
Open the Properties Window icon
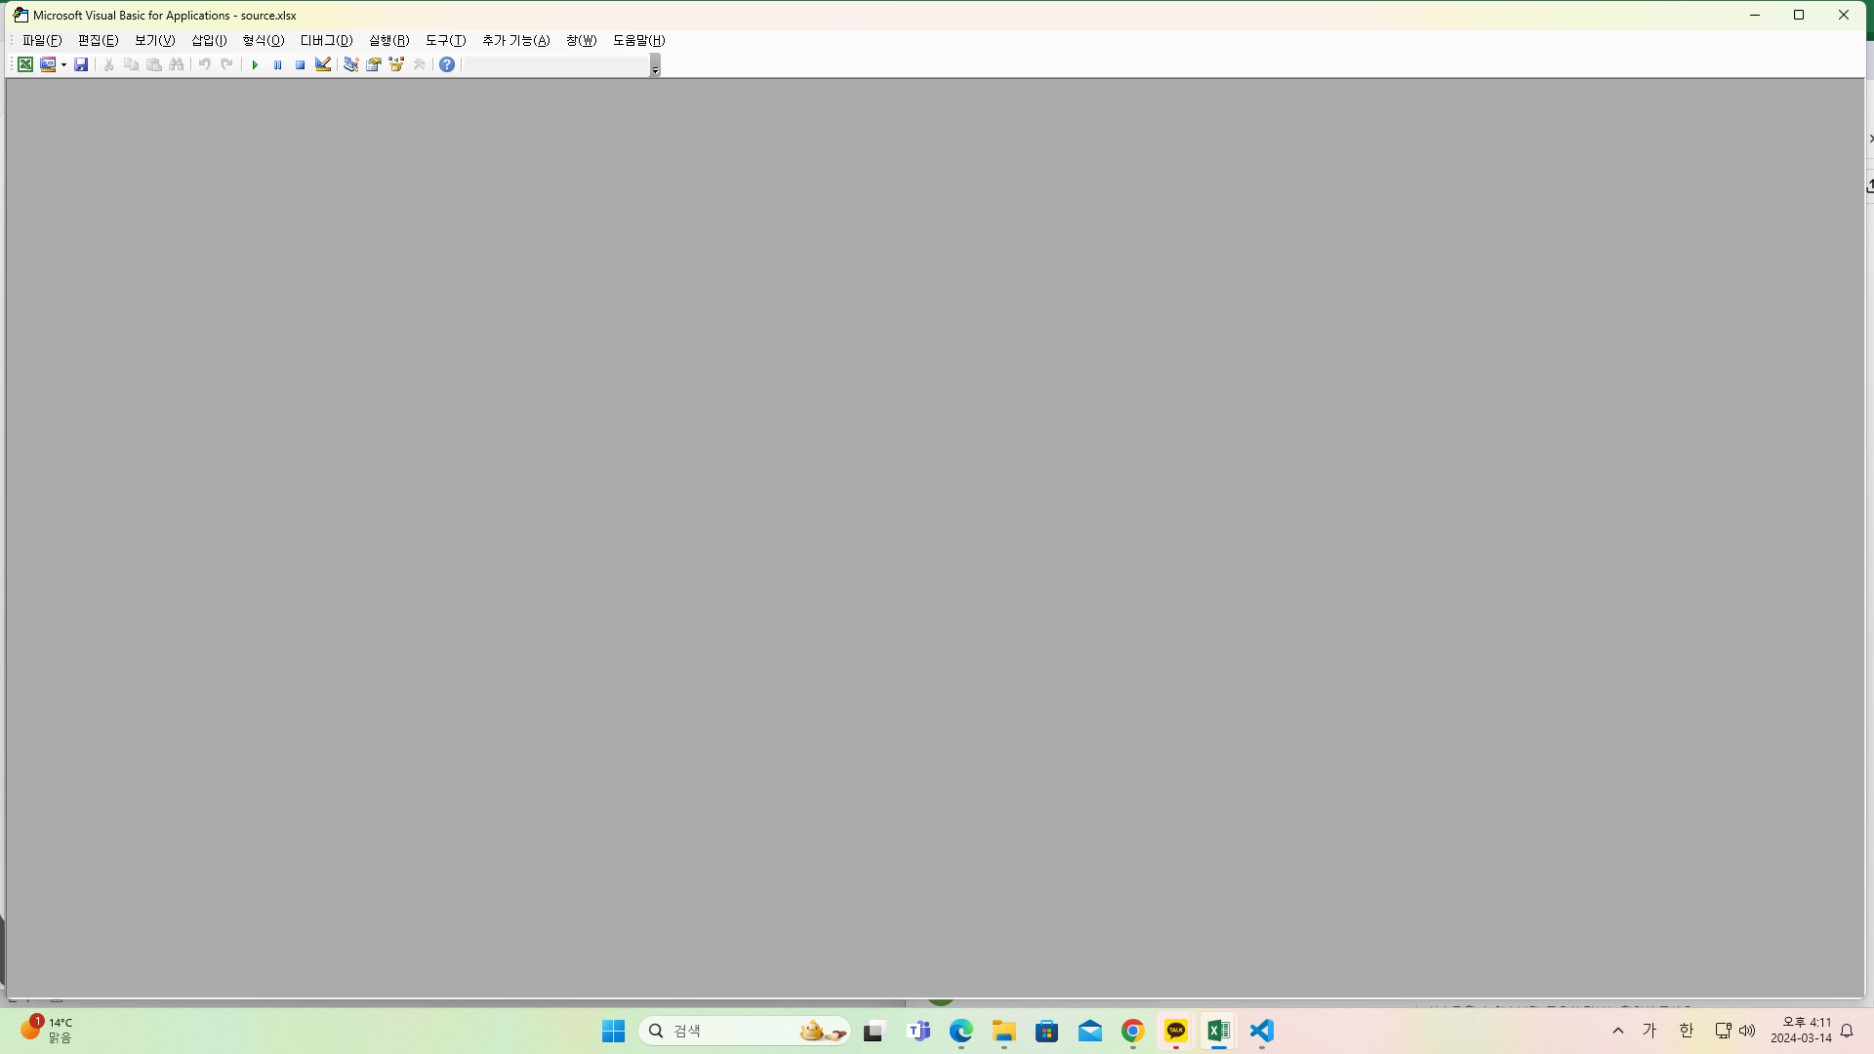(373, 64)
